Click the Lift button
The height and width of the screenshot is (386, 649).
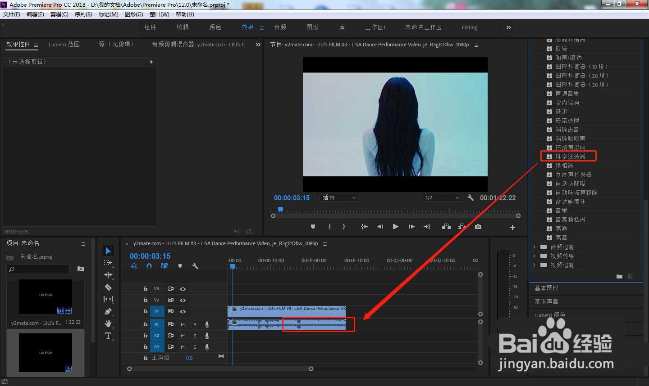pos(446,227)
